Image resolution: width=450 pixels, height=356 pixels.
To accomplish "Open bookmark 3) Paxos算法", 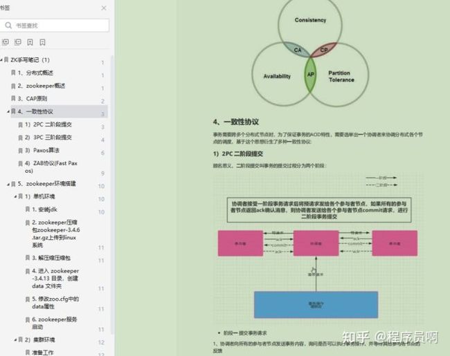I will pyautogui.click(x=42, y=150).
